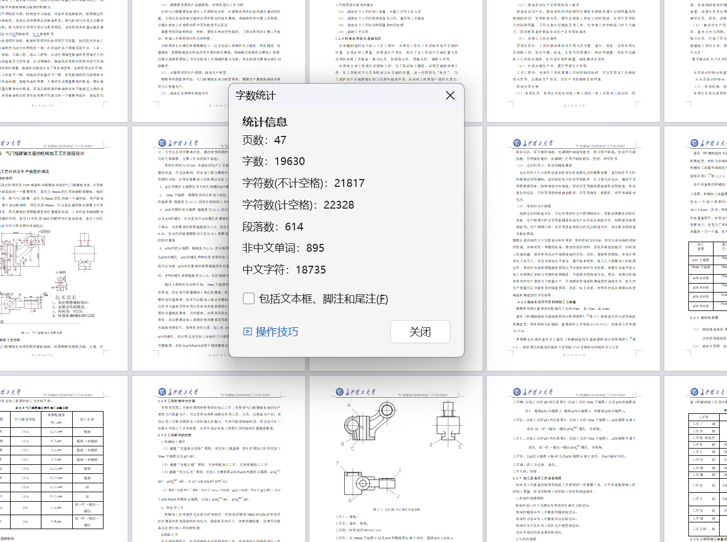Select the 页数：47 statistic line

coord(264,140)
